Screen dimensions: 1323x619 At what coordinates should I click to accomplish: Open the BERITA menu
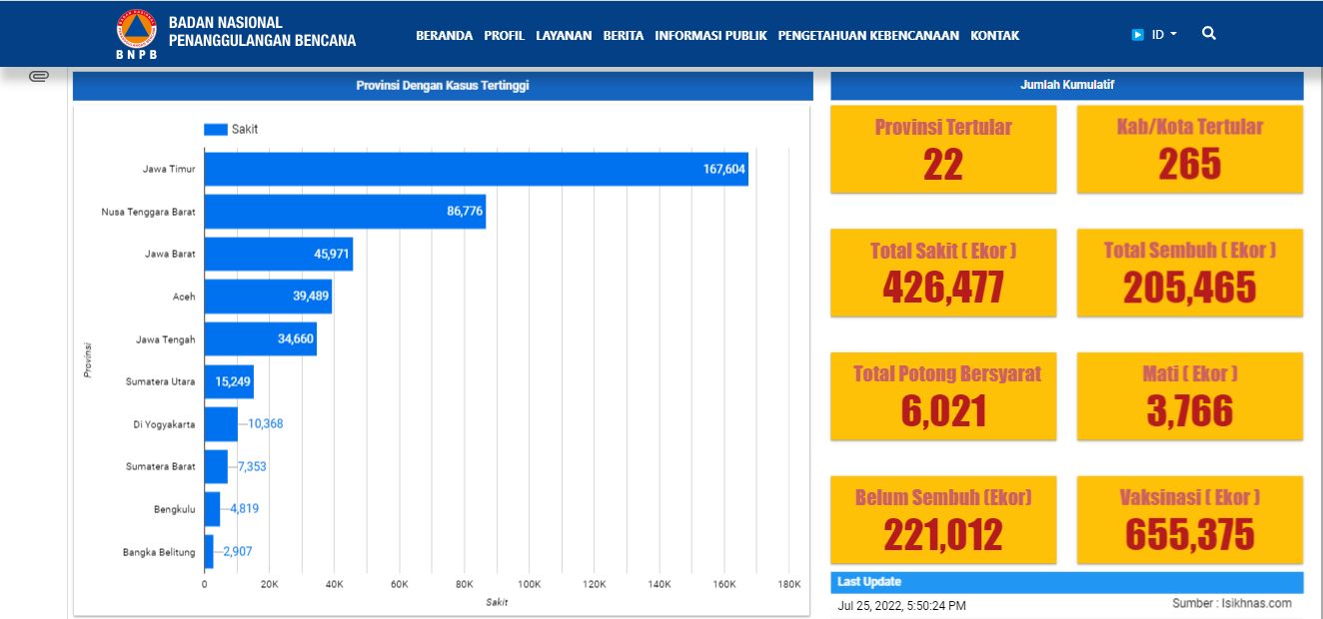coord(624,35)
